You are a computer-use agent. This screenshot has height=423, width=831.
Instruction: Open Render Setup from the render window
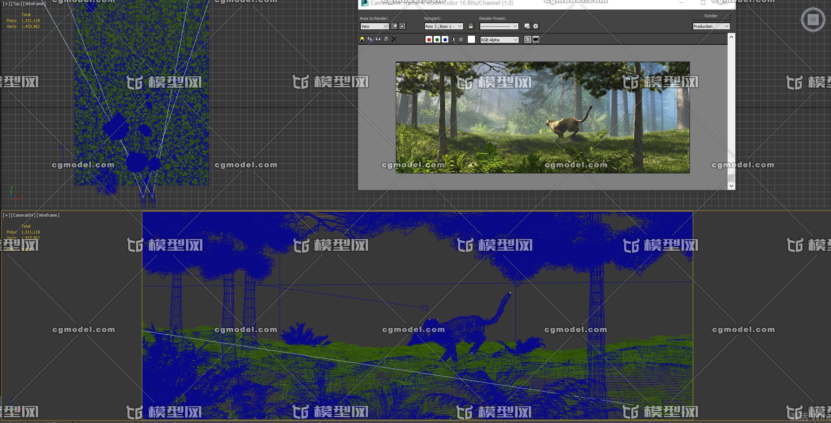[x=527, y=26]
